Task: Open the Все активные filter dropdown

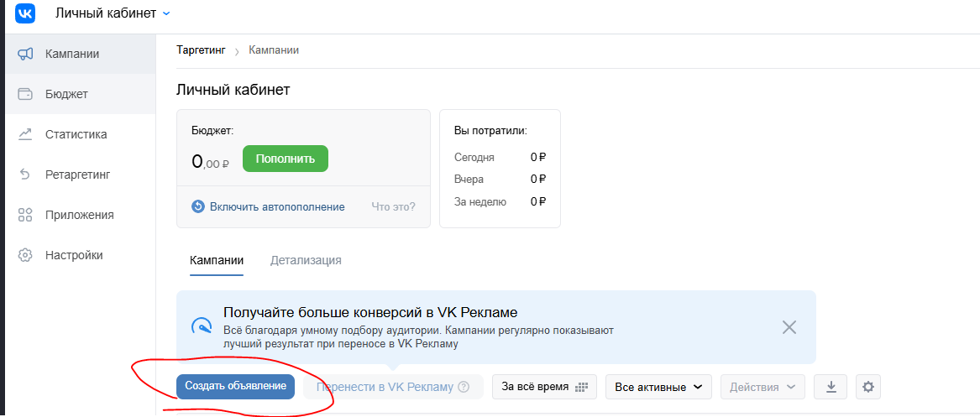Action: (x=658, y=387)
